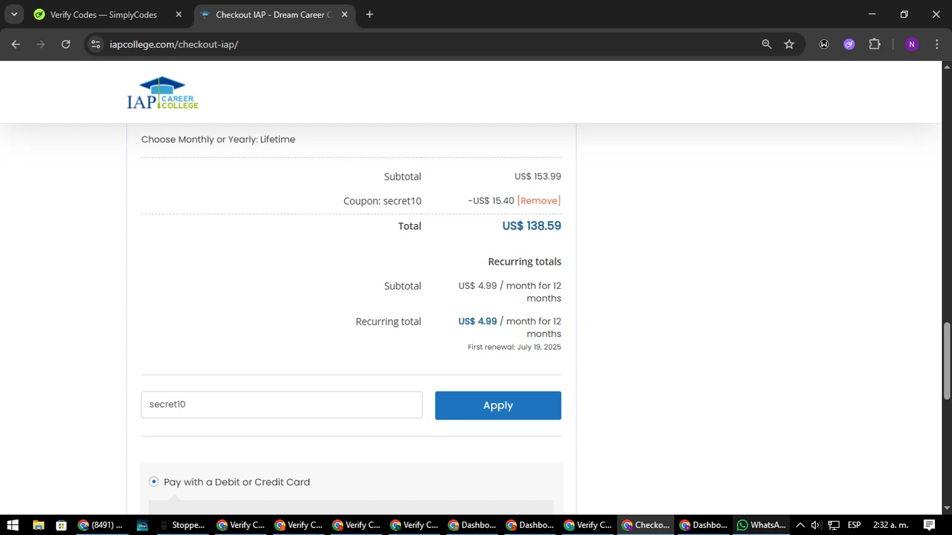Open the notification center icon
The image size is (952, 535).
click(x=929, y=525)
